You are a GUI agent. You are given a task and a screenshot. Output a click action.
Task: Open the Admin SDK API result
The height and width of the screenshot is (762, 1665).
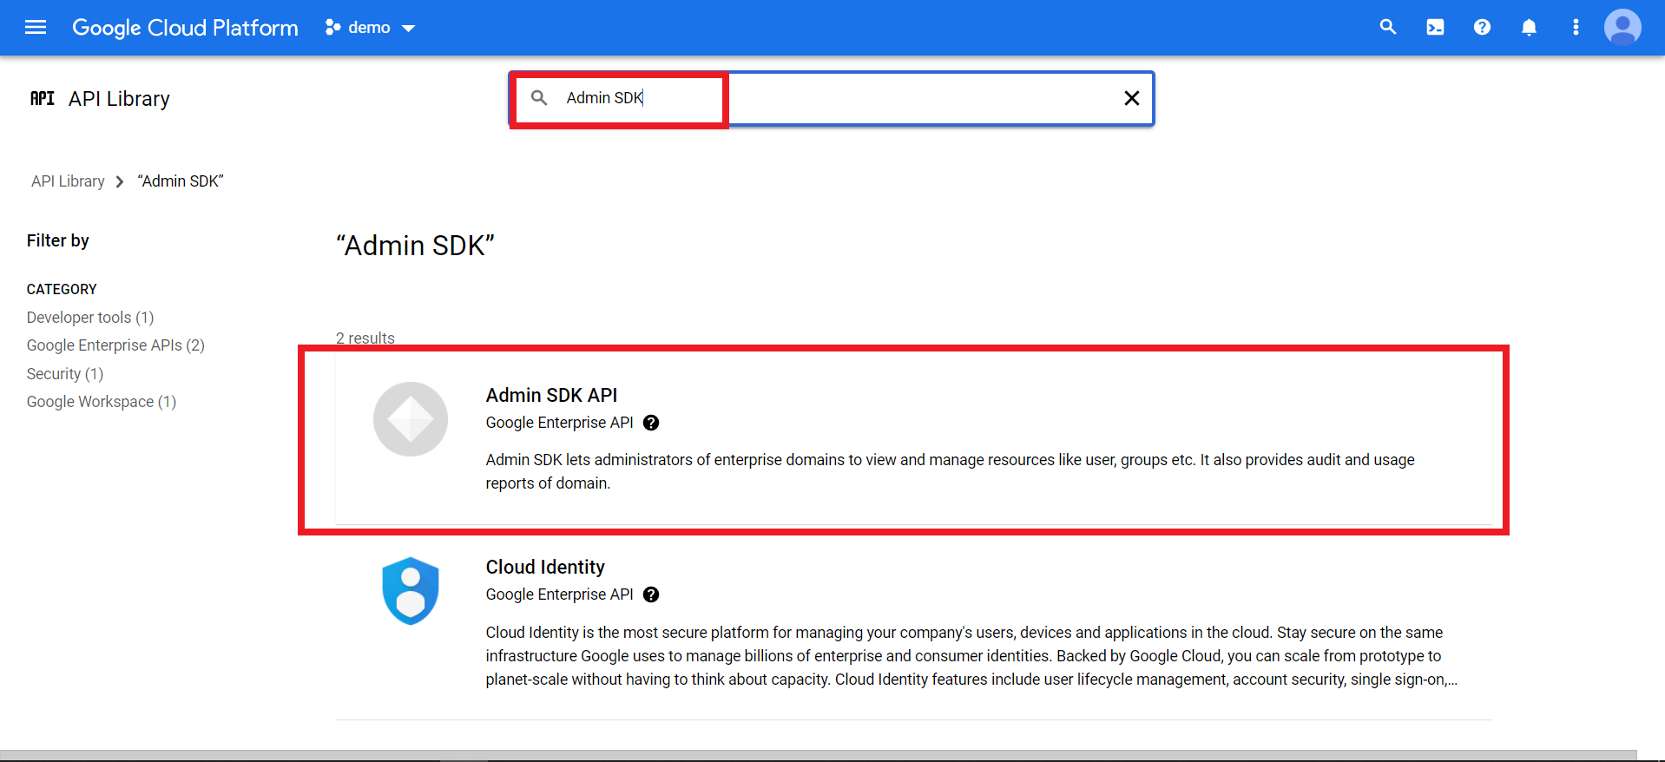pyautogui.click(x=551, y=396)
